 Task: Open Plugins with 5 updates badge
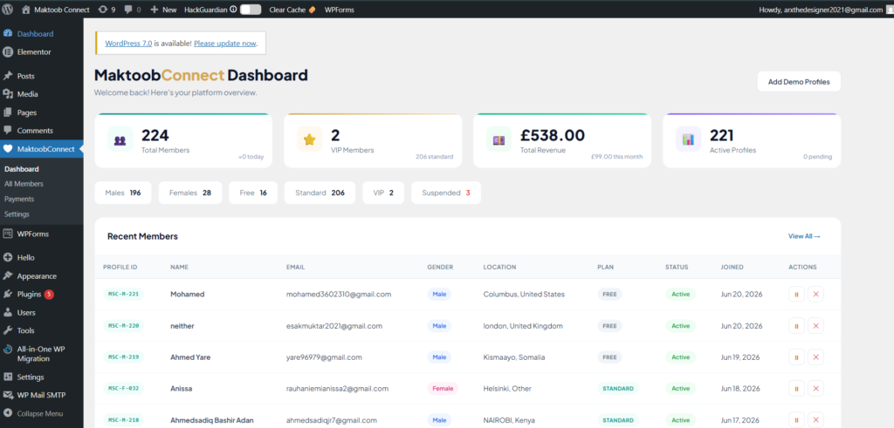(42, 295)
